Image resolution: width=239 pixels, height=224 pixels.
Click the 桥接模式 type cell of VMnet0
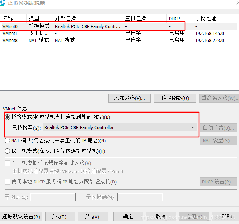coord(39,26)
